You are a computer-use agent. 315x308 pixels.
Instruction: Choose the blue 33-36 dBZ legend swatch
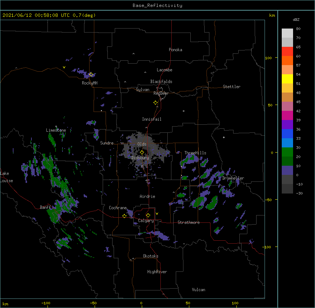pyautogui.click(x=287, y=134)
